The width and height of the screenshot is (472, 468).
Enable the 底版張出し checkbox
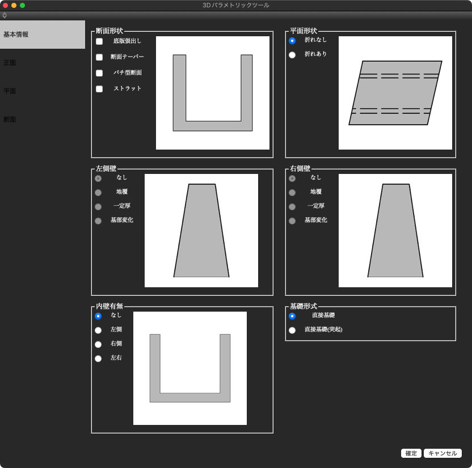pos(99,41)
